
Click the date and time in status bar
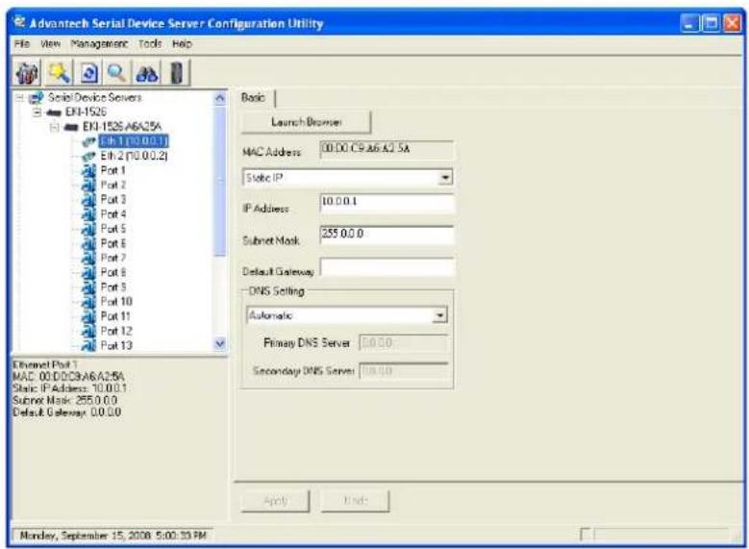click(113, 536)
